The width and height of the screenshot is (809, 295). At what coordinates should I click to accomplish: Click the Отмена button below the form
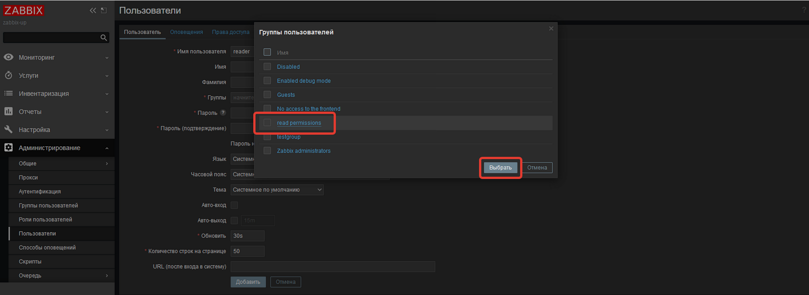tap(285, 282)
